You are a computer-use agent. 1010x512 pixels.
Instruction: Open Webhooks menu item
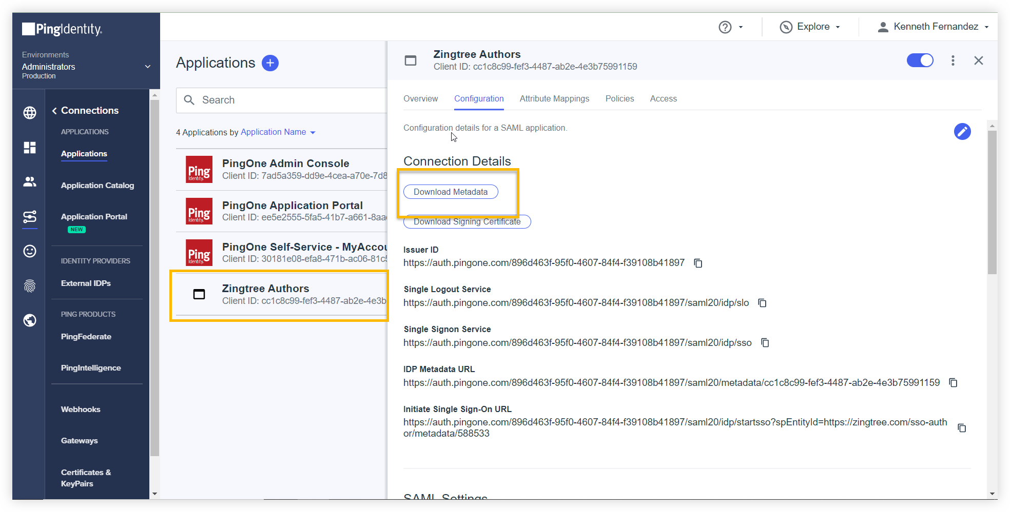[81, 409]
